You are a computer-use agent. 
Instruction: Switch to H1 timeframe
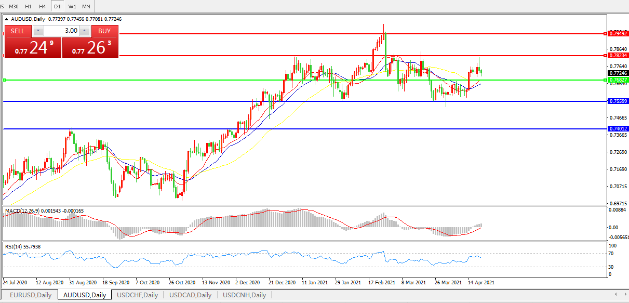pos(29,6)
